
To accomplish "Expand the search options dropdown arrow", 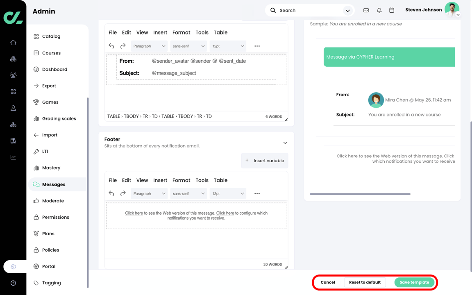I will click(x=348, y=11).
